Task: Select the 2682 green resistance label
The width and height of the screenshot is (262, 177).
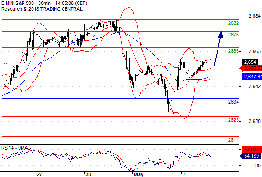Action: point(234,23)
